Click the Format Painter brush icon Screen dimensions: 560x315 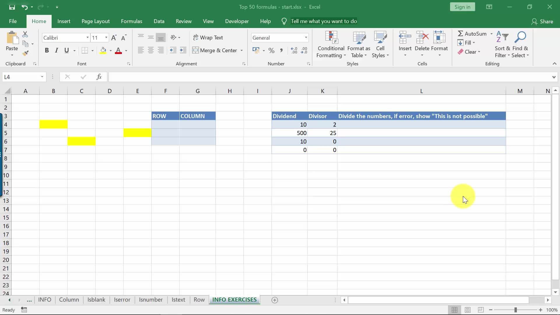(x=25, y=53)
